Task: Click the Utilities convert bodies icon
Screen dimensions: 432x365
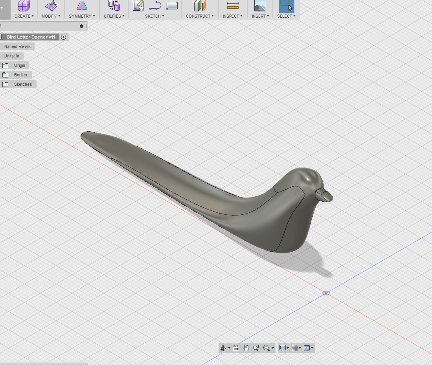Action: [x=114, y=6]
